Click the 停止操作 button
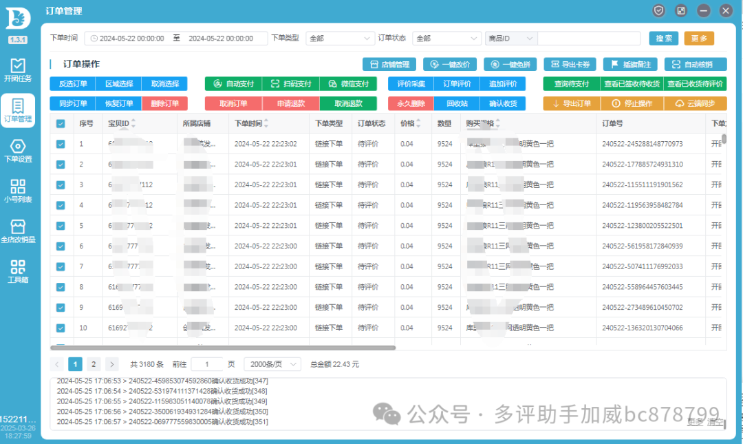The image size is (743, 444). (632, 103)
